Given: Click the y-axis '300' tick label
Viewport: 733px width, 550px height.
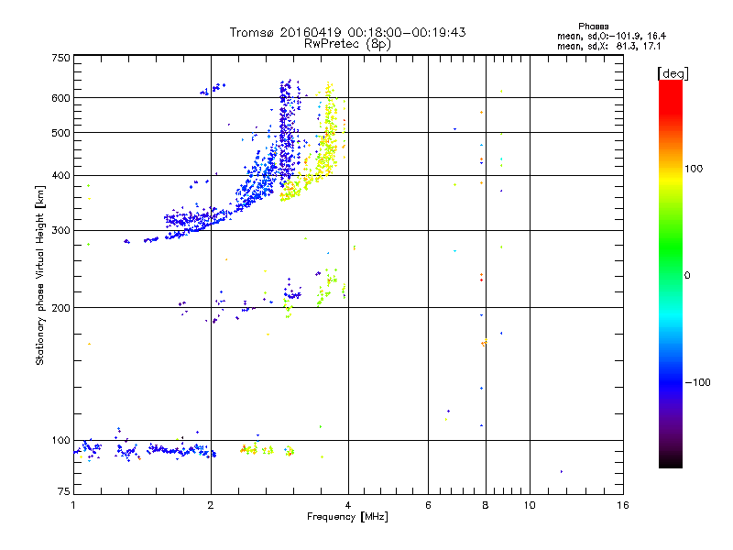Looking at the screenshot, I should pyautogui.click(x=60, y=231).
